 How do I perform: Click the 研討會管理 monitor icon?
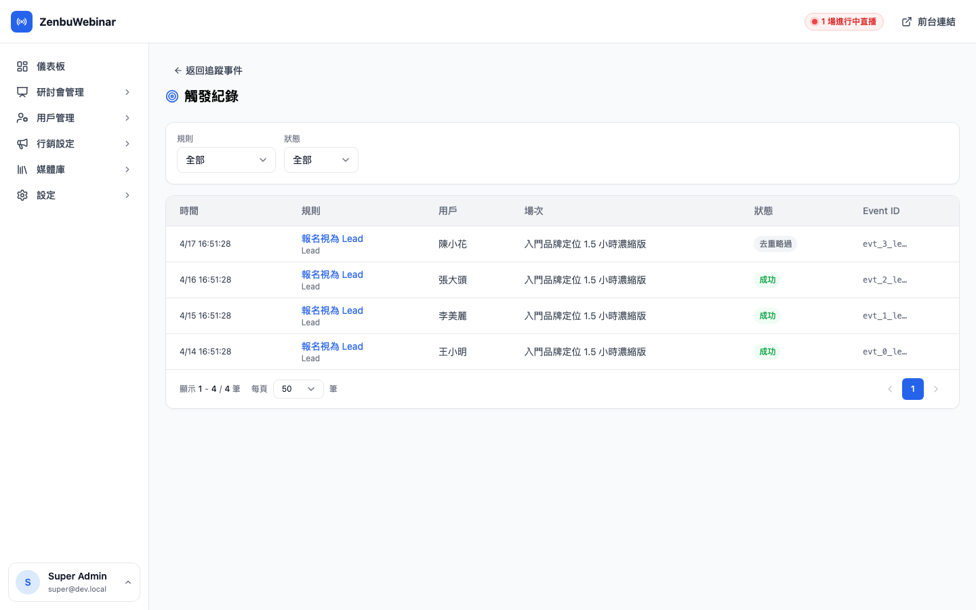22,92
